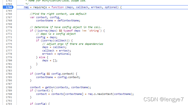Click 'config.context' in the if condition on line 1784
Viewport: 188px width, 105px height.
pos(62,74)
